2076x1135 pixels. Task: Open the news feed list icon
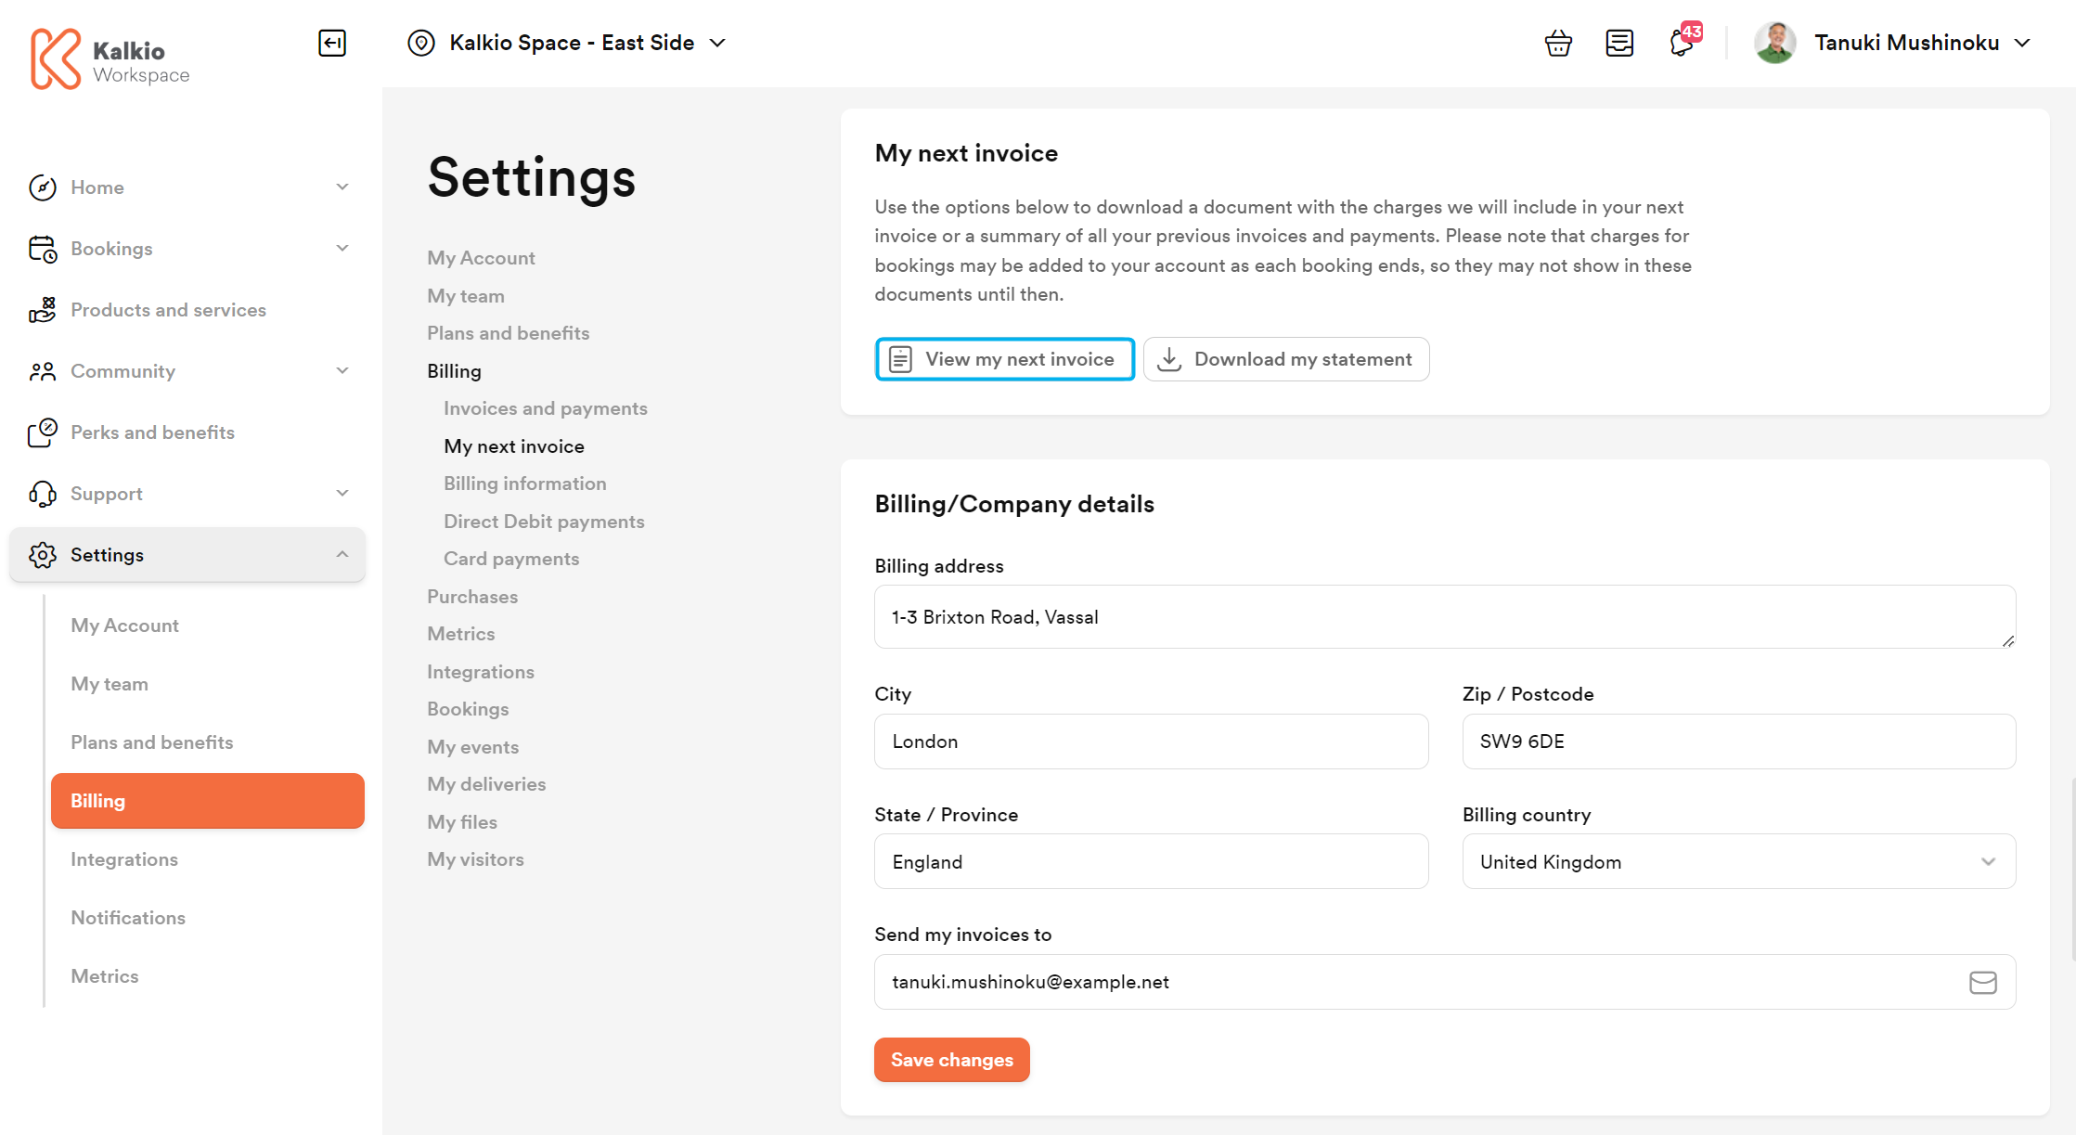[1619, 43]
